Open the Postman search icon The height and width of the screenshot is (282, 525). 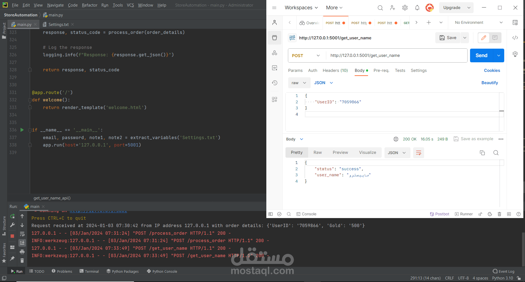380,8
